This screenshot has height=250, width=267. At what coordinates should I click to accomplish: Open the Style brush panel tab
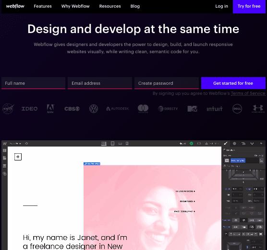[x=226, y=144]
